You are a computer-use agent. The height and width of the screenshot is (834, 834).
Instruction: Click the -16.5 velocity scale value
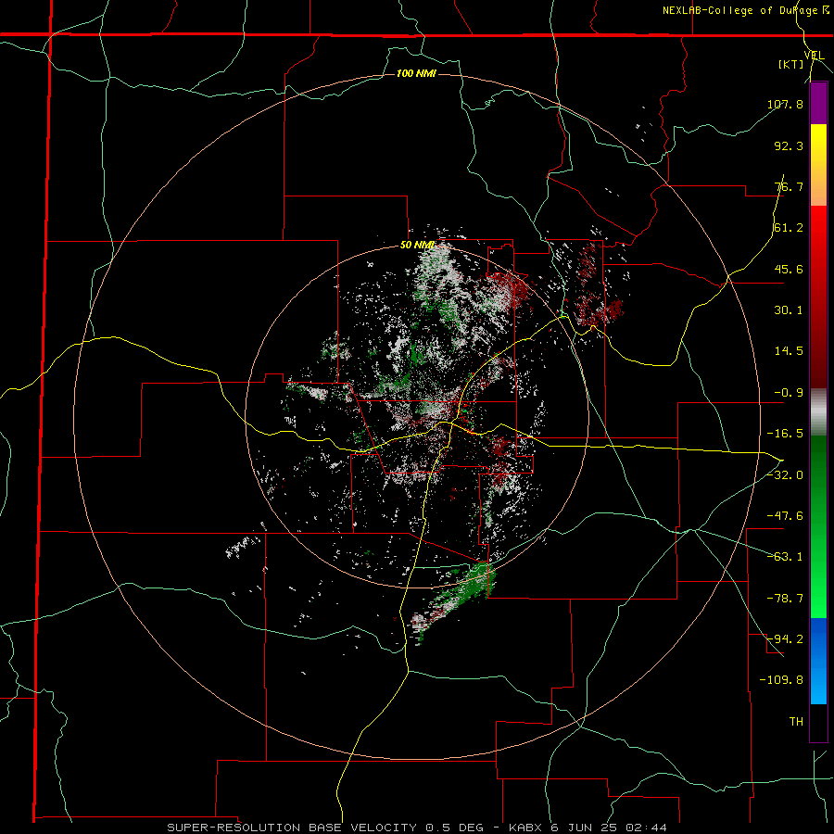click(x=785, y=434)
